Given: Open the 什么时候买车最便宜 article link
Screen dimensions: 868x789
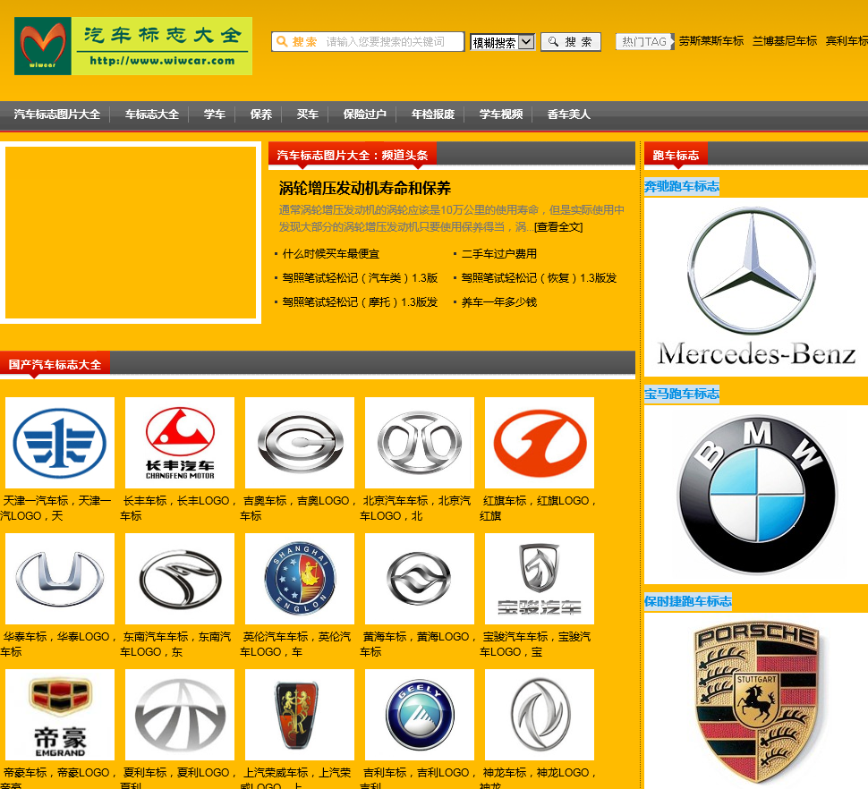Looking at the screenshot, I should [330, 254].
